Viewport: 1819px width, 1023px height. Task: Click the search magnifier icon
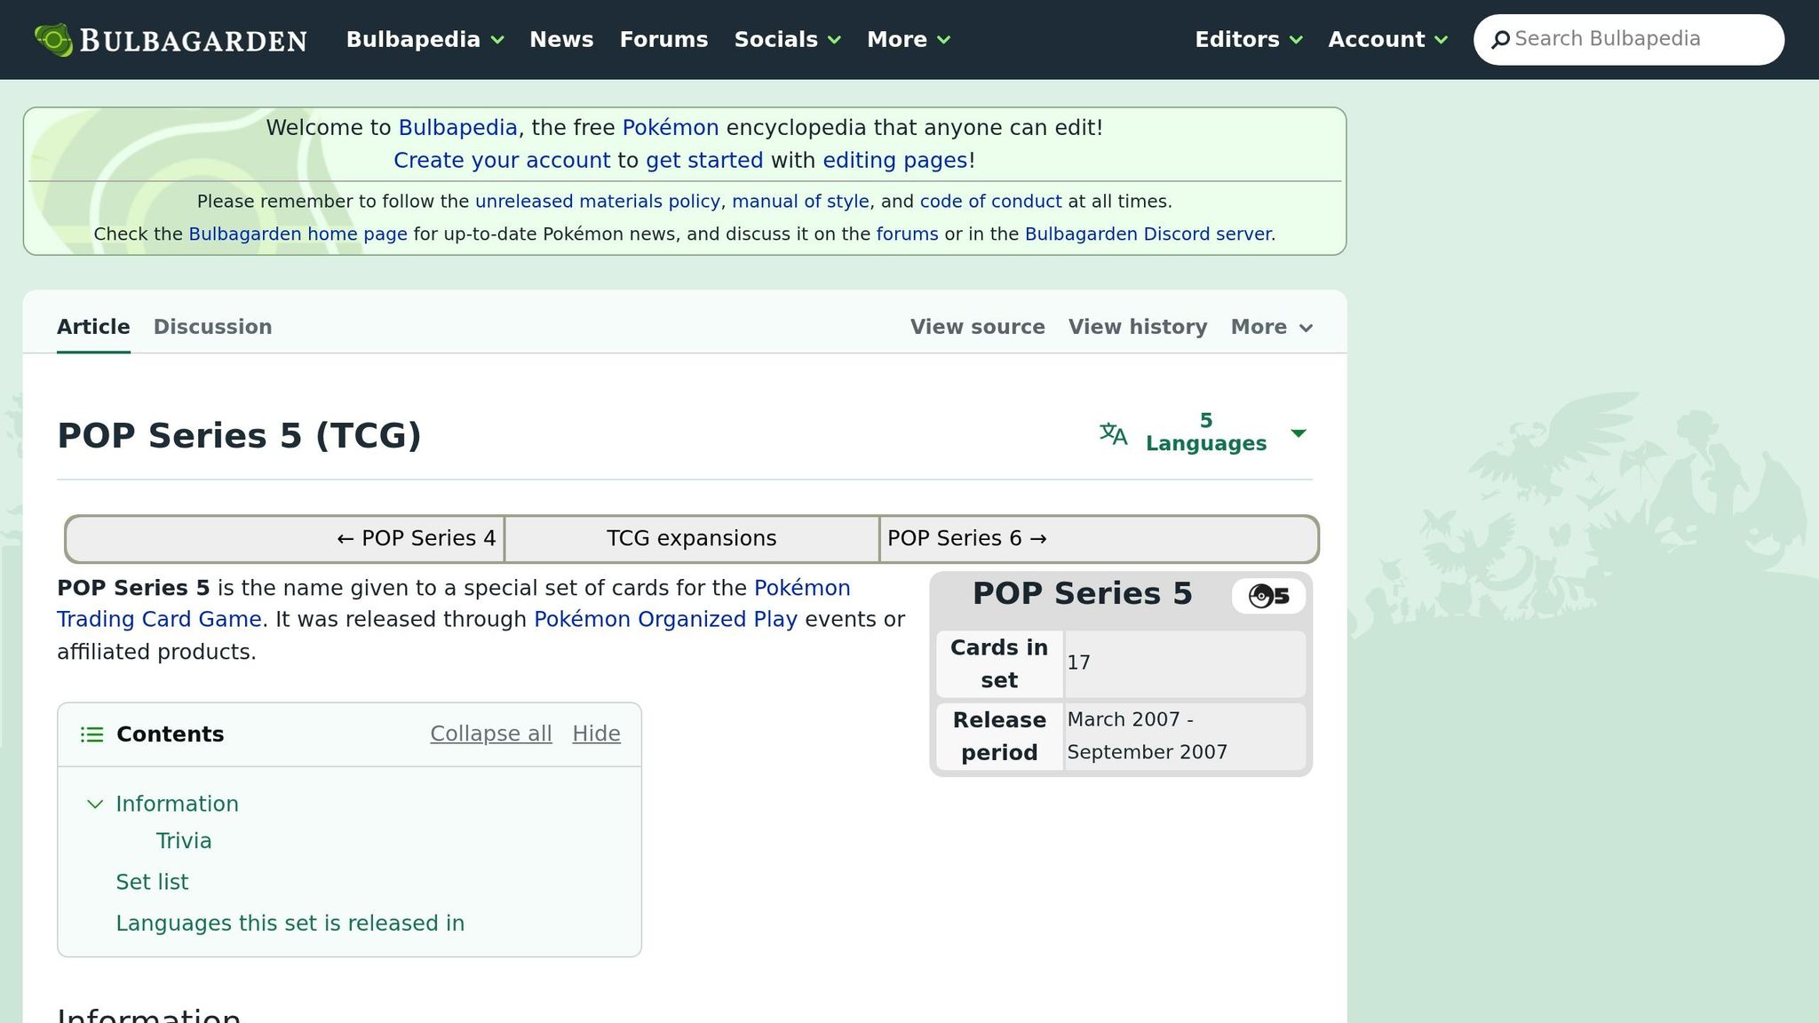pyautogui.click(x=1501, y=40)
